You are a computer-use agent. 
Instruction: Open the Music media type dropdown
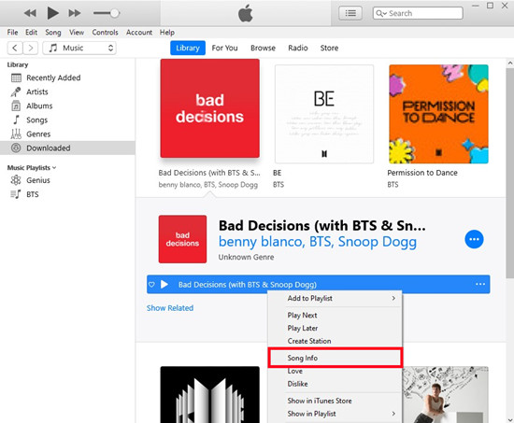pyautogui.click(x=79, y=48)
